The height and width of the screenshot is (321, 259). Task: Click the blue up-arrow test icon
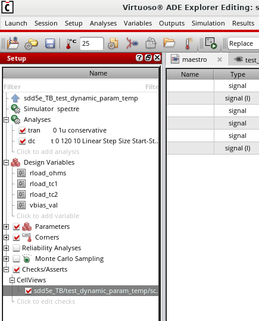click(x=15, y=98)
